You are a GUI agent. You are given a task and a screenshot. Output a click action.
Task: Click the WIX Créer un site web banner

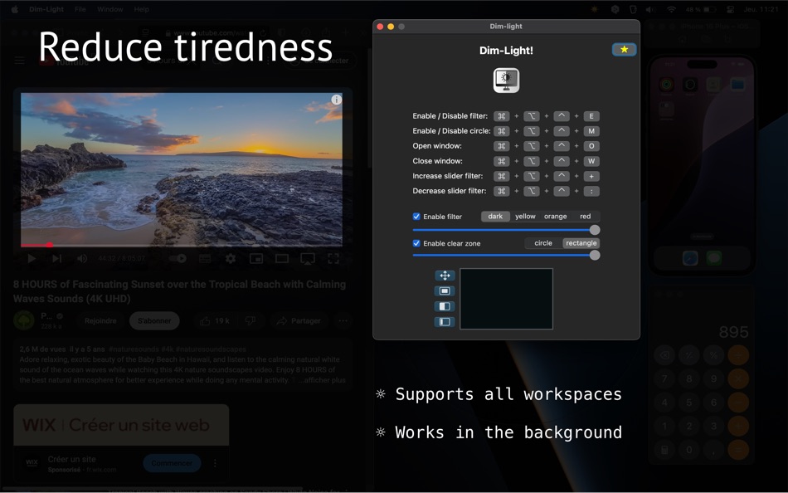(x=121, y=425)
